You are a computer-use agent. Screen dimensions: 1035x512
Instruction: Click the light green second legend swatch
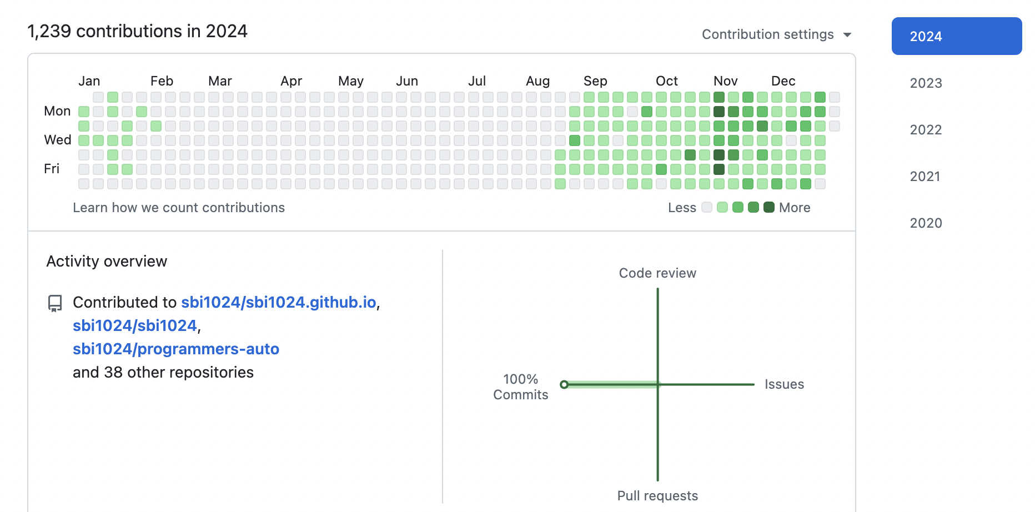tap(722, 207)
